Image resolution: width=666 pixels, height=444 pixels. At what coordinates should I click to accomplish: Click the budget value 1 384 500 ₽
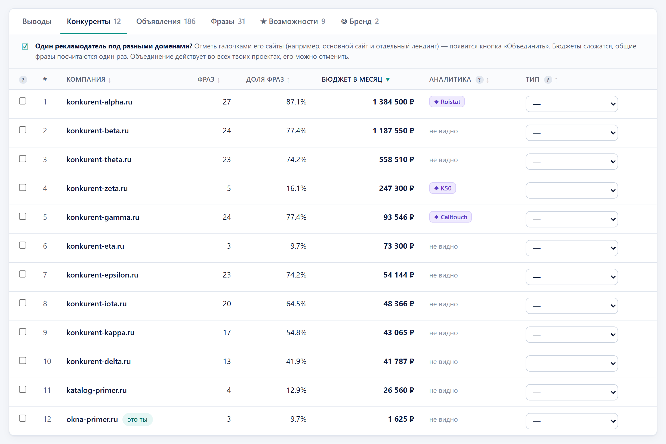393,102
